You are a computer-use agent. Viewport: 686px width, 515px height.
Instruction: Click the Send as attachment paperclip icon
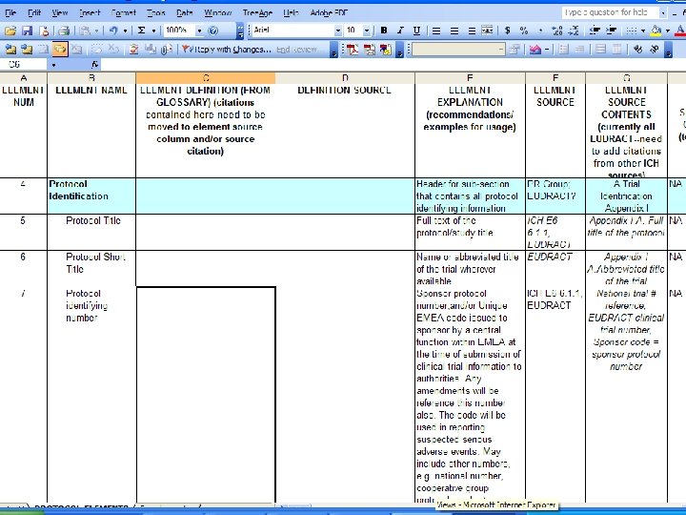coord(166,50)
